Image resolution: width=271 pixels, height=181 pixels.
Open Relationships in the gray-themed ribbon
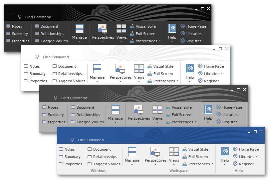pyautogui.click(x=88, y=115)
